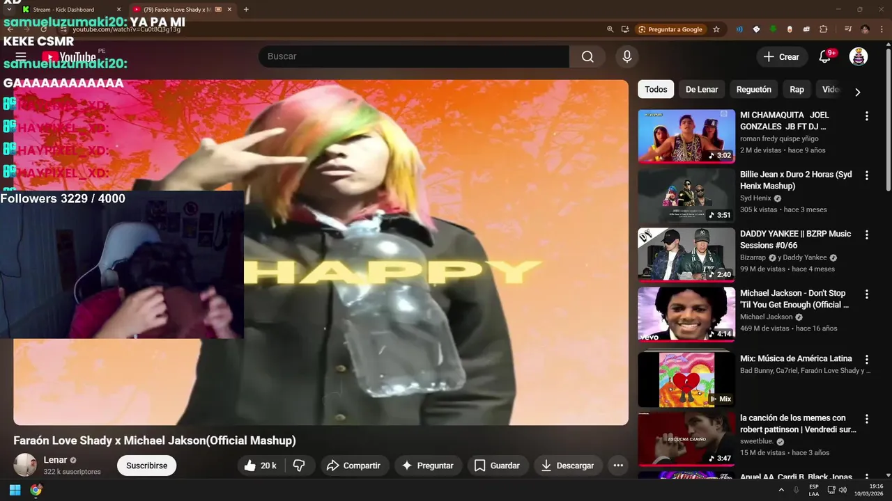View site information icon in address bar
Screen dimensions: 892x501
(x=63, y=29)
